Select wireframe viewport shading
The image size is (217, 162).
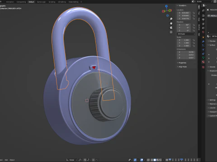coord(152,160)
